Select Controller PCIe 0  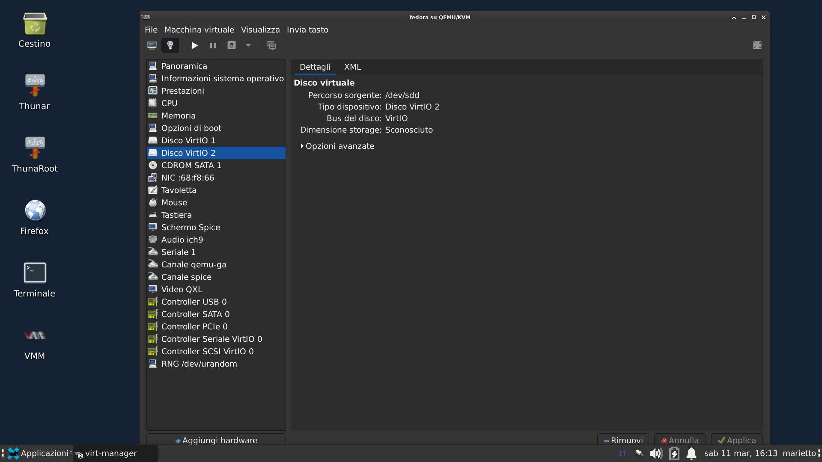[216, 327]
